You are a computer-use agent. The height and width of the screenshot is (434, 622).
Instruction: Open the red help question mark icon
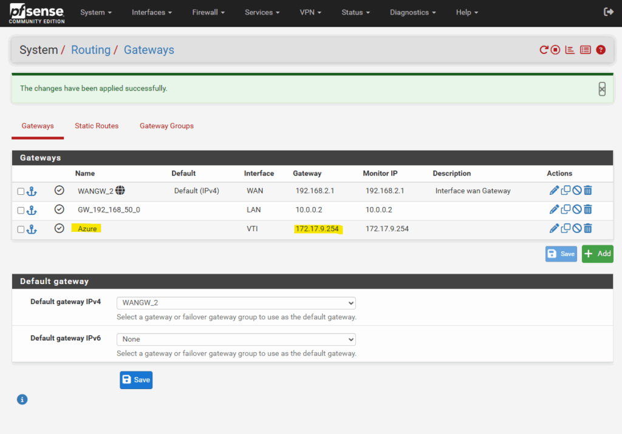pos(601,50)
